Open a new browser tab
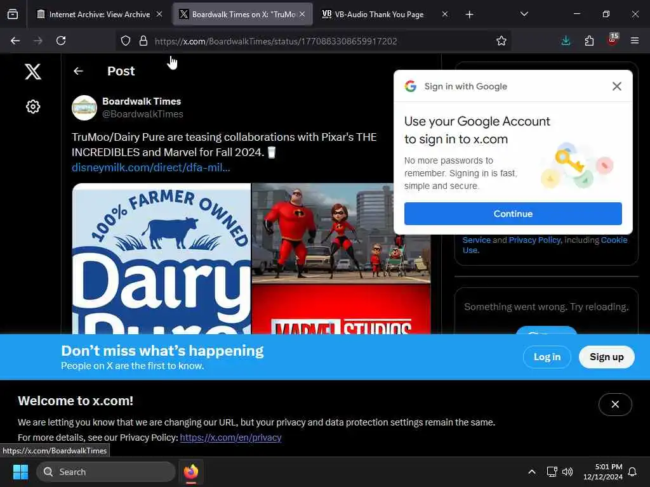 point(469,15)
